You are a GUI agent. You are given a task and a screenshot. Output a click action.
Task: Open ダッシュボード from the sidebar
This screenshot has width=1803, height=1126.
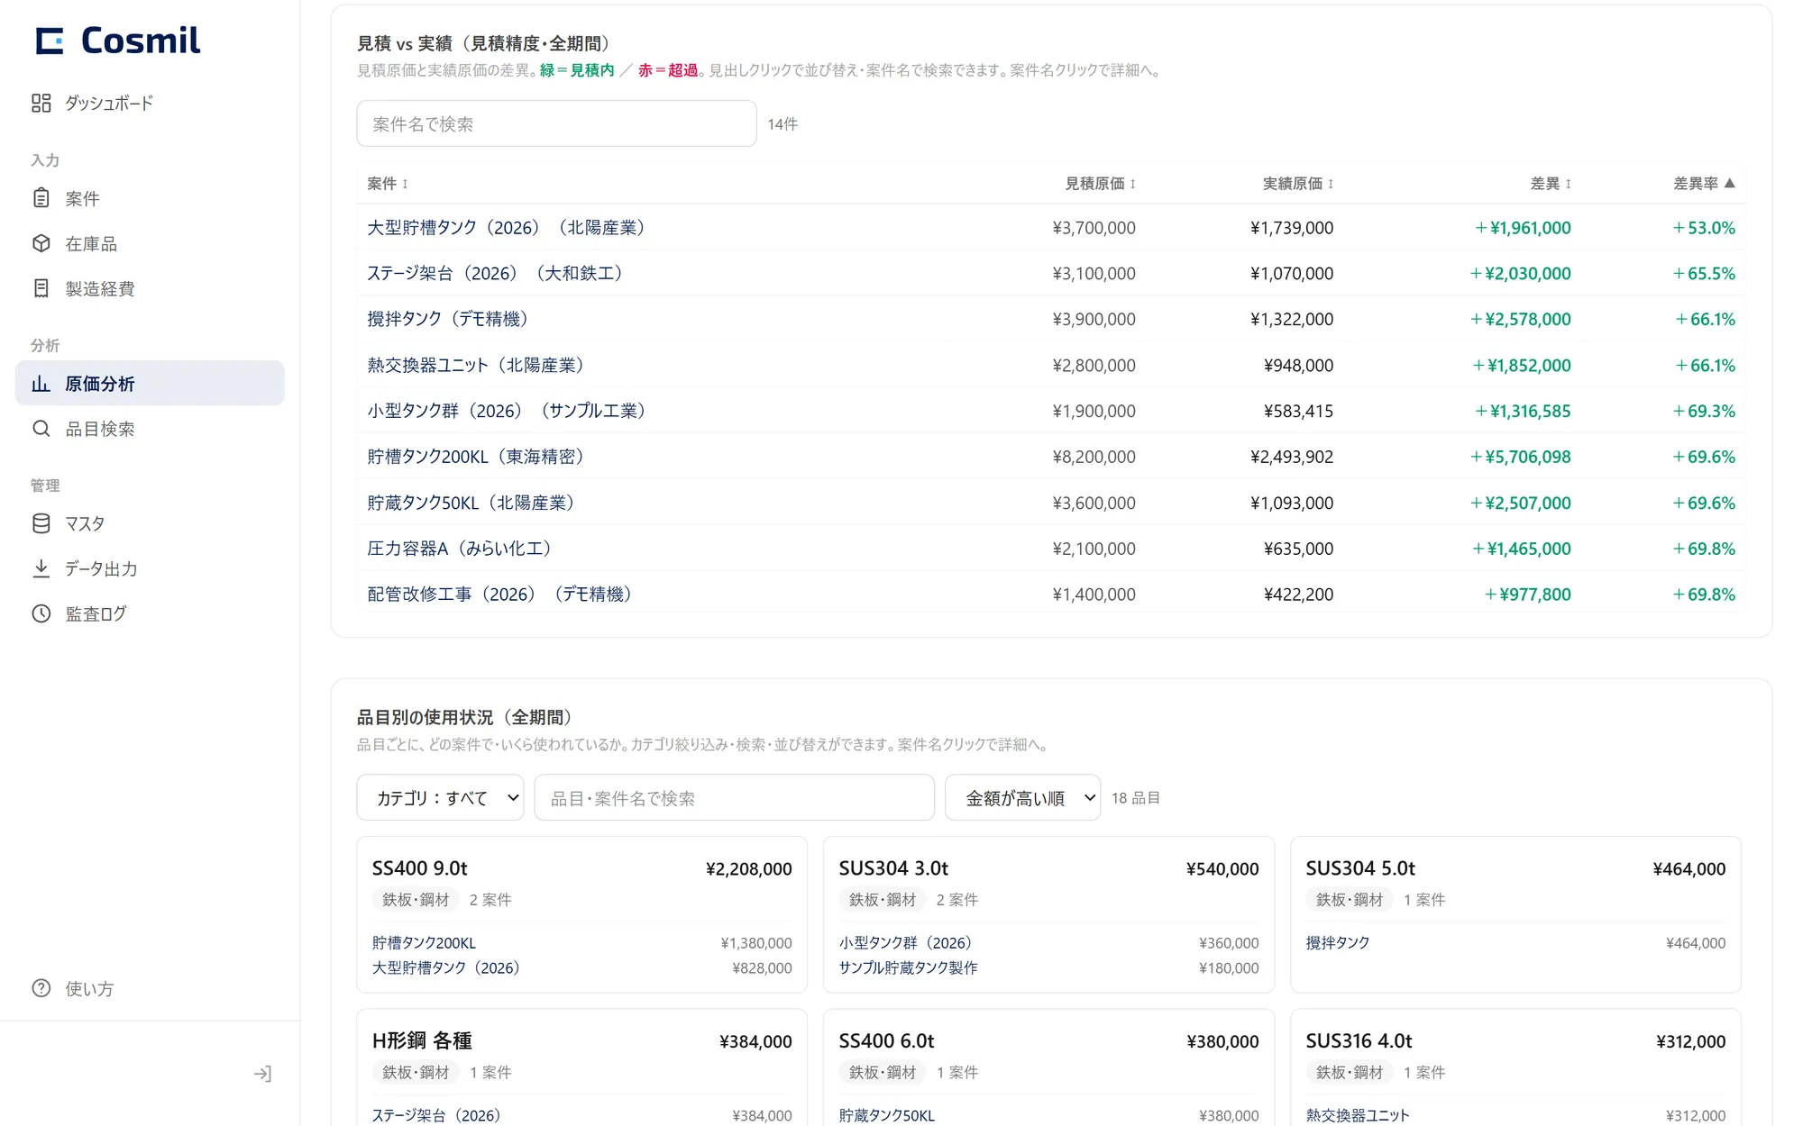[x=150, y=103]
